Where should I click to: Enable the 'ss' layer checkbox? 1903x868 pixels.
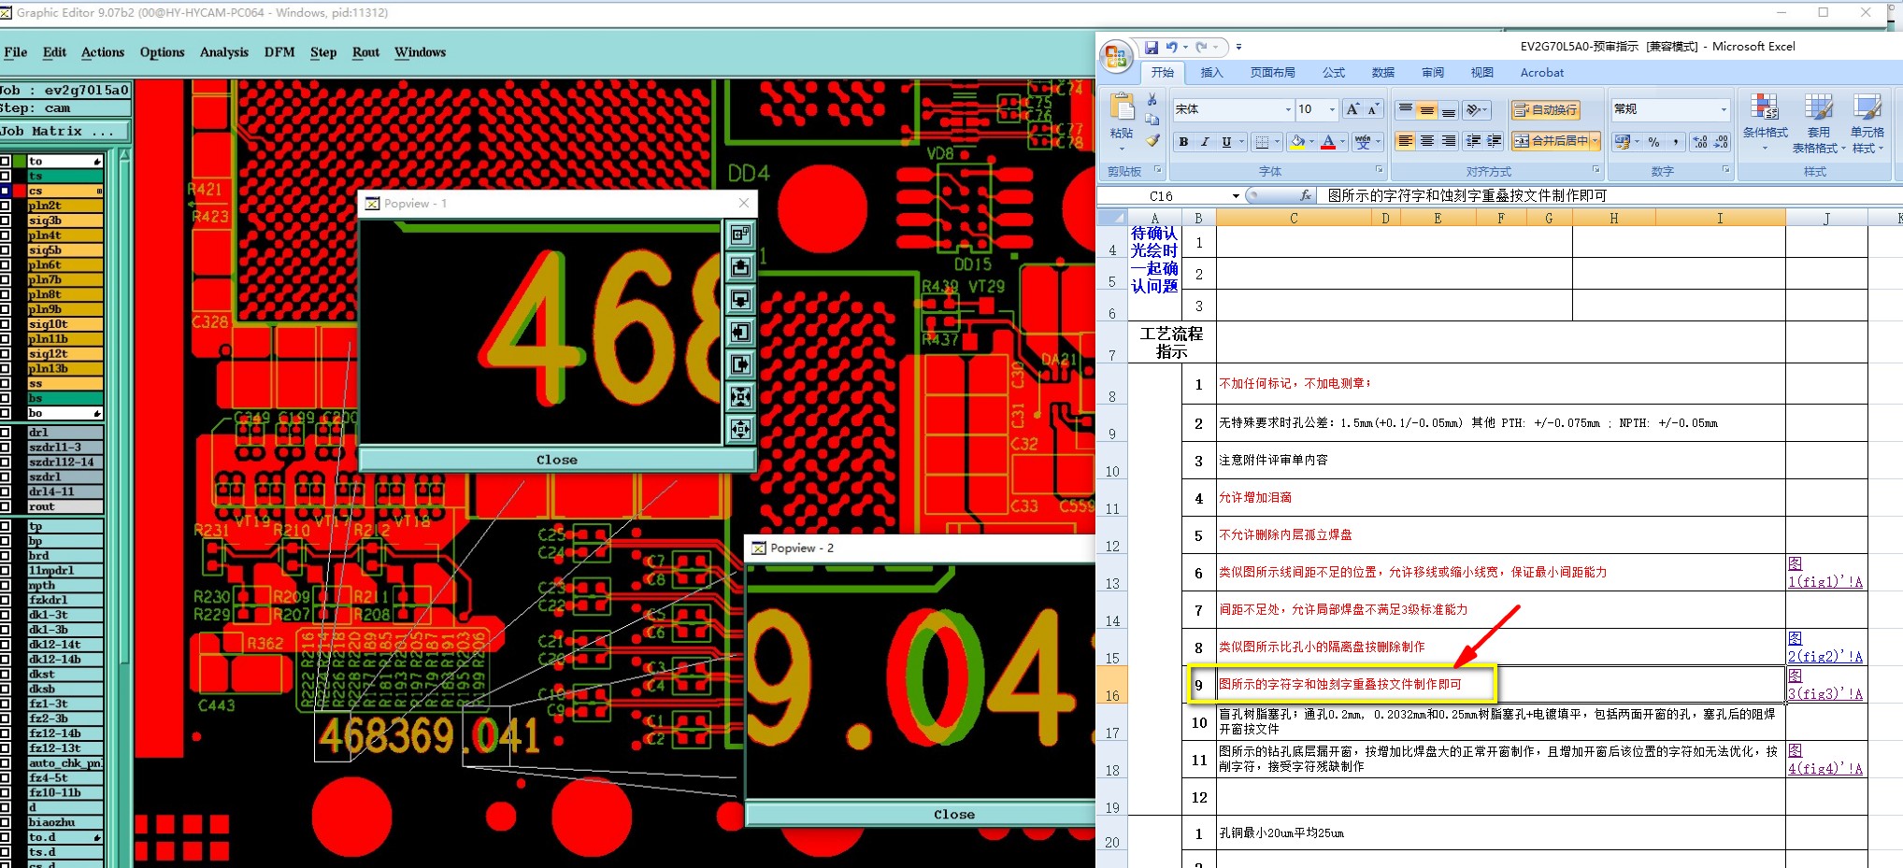coord(5,383)
